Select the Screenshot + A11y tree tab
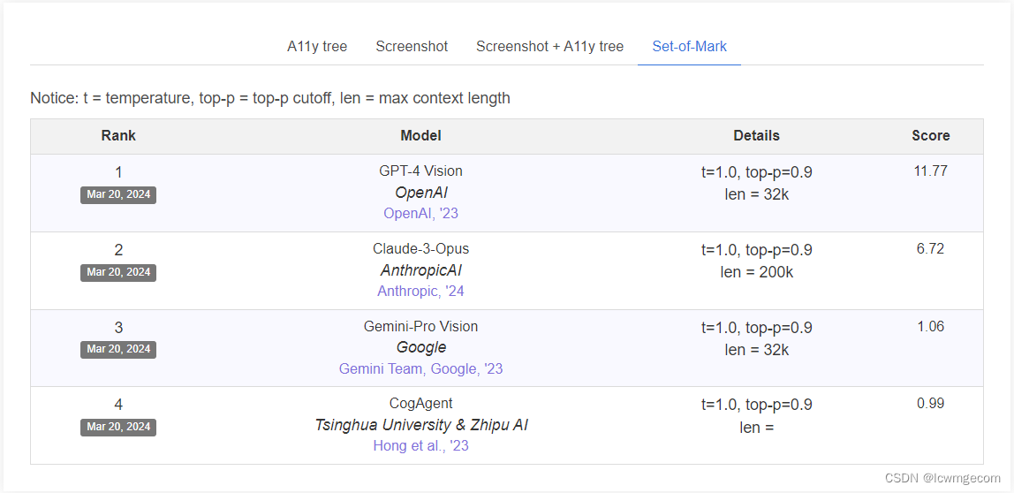 tap(549, 47)
